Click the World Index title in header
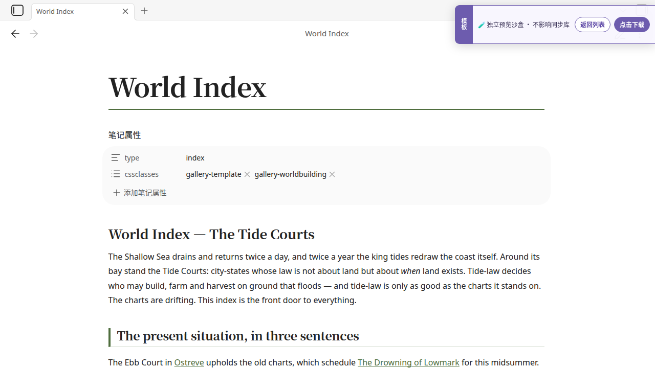This screenshot has height=368, width=655. tap(326, 34)
